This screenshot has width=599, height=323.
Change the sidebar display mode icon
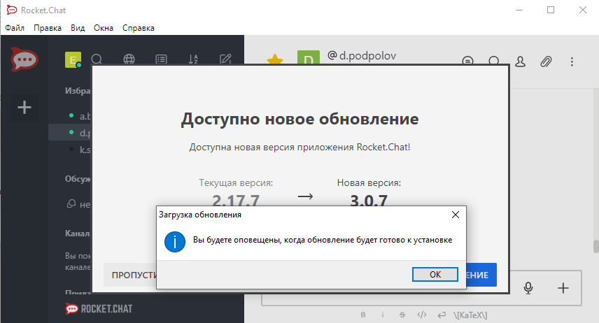pyautogui.click(x=161, y=59)
